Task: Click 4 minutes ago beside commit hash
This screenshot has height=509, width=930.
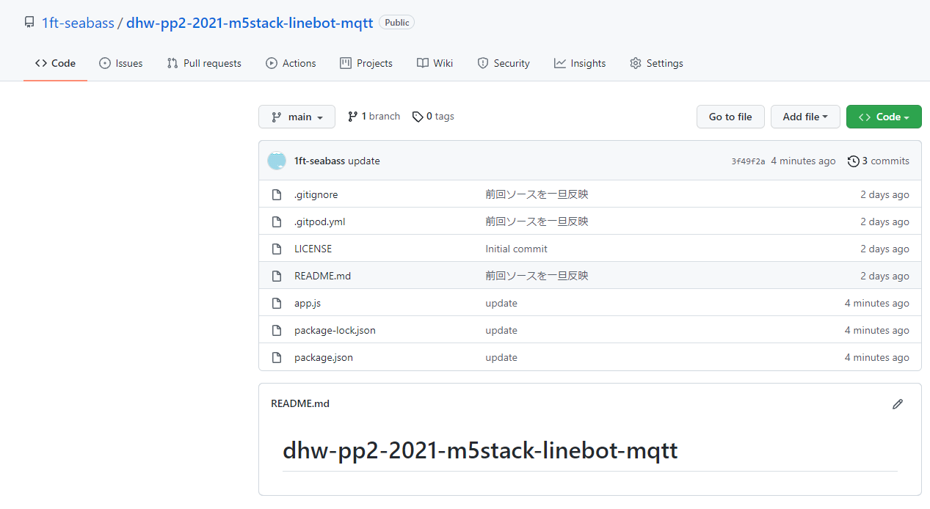Action: pos(803,161)
